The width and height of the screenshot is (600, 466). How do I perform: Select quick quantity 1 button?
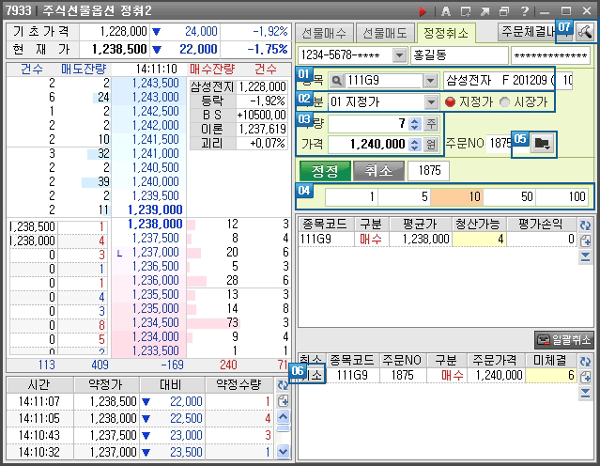(351, 196)
